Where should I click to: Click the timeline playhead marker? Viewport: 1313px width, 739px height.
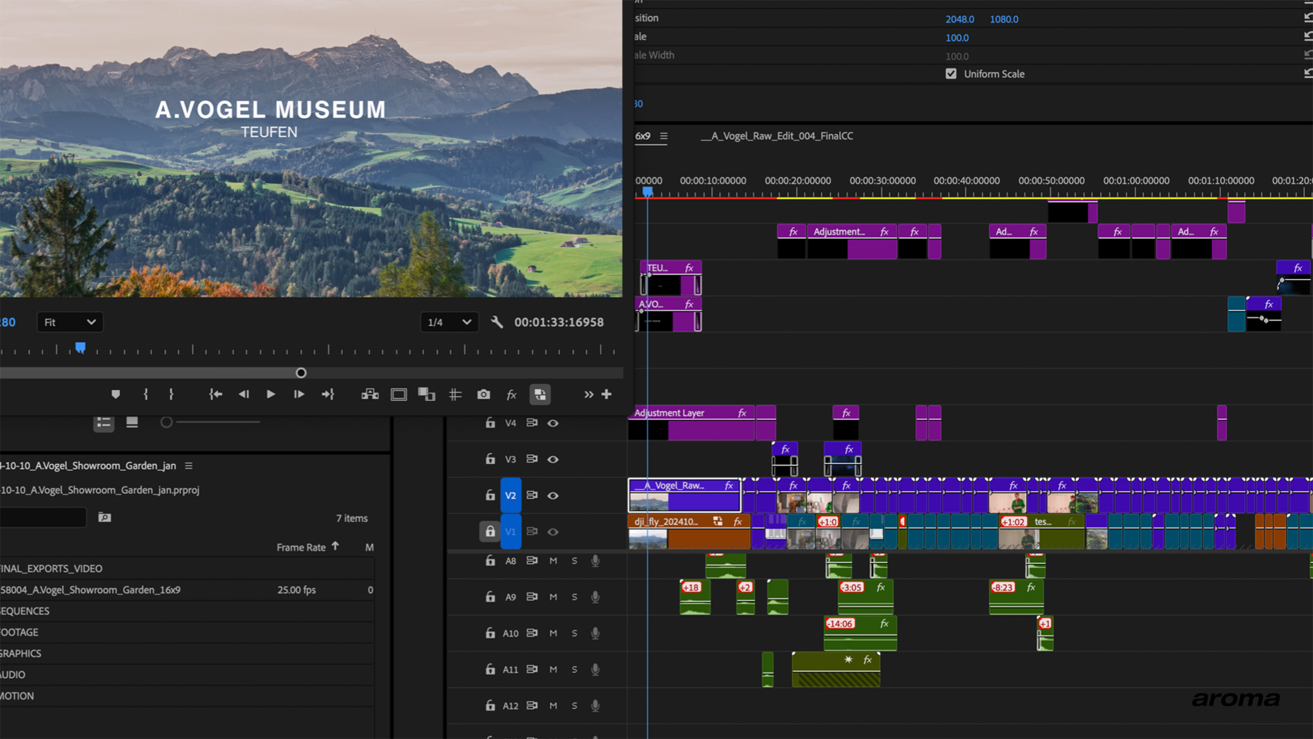(647, 191)
